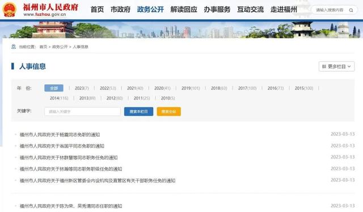This screenshot has width=363, height=212.
Task: Filter by year 2015(100)
Action: pos(304,88)
